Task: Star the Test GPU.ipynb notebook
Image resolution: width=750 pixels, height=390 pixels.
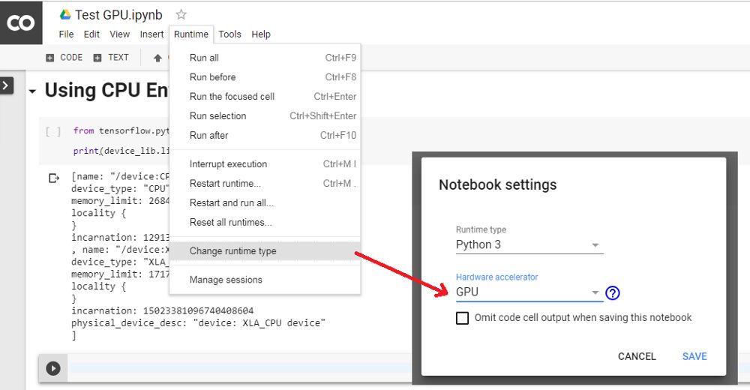Action: (x=181, y=14)
